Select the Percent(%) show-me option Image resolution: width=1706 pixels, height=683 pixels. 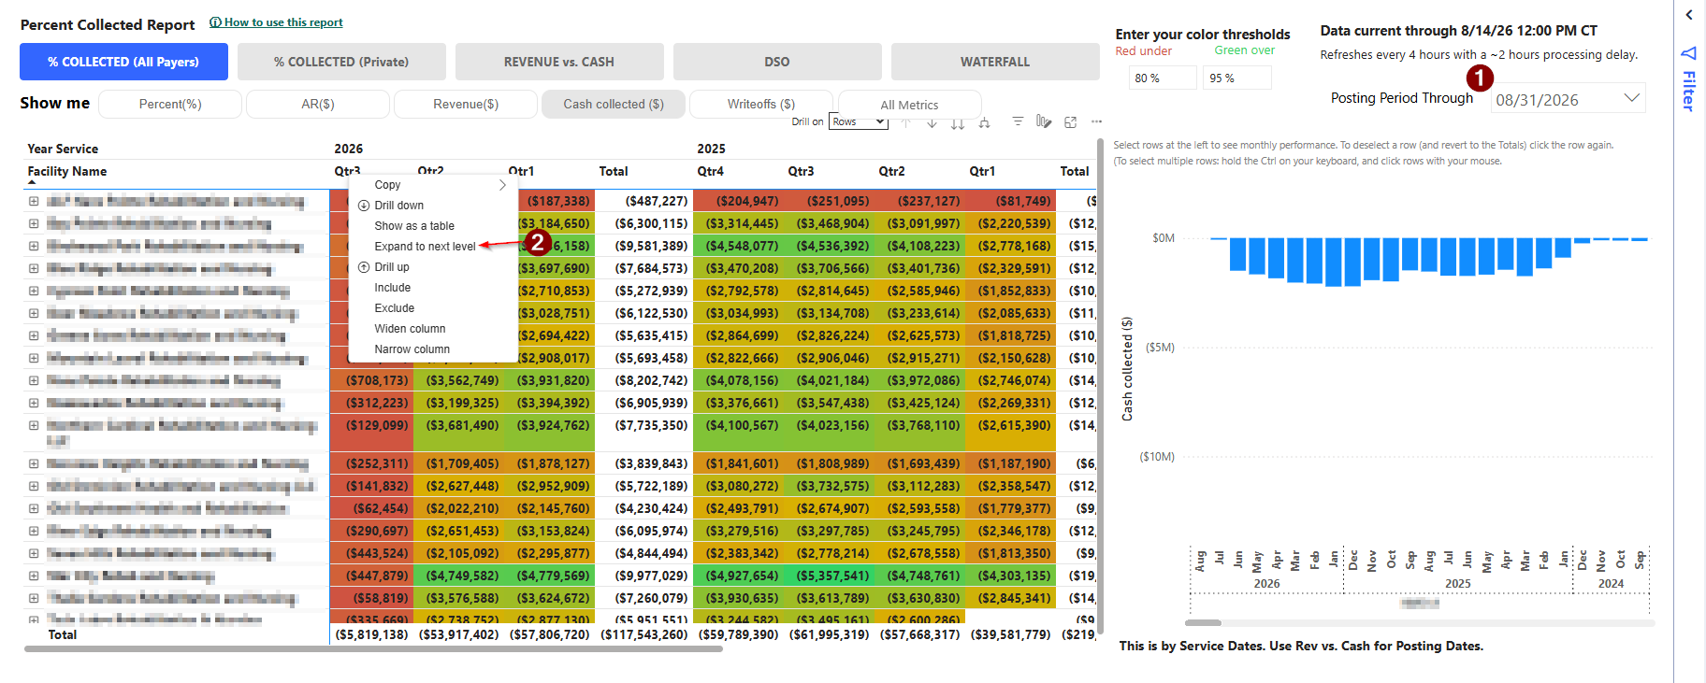(170, 104)
